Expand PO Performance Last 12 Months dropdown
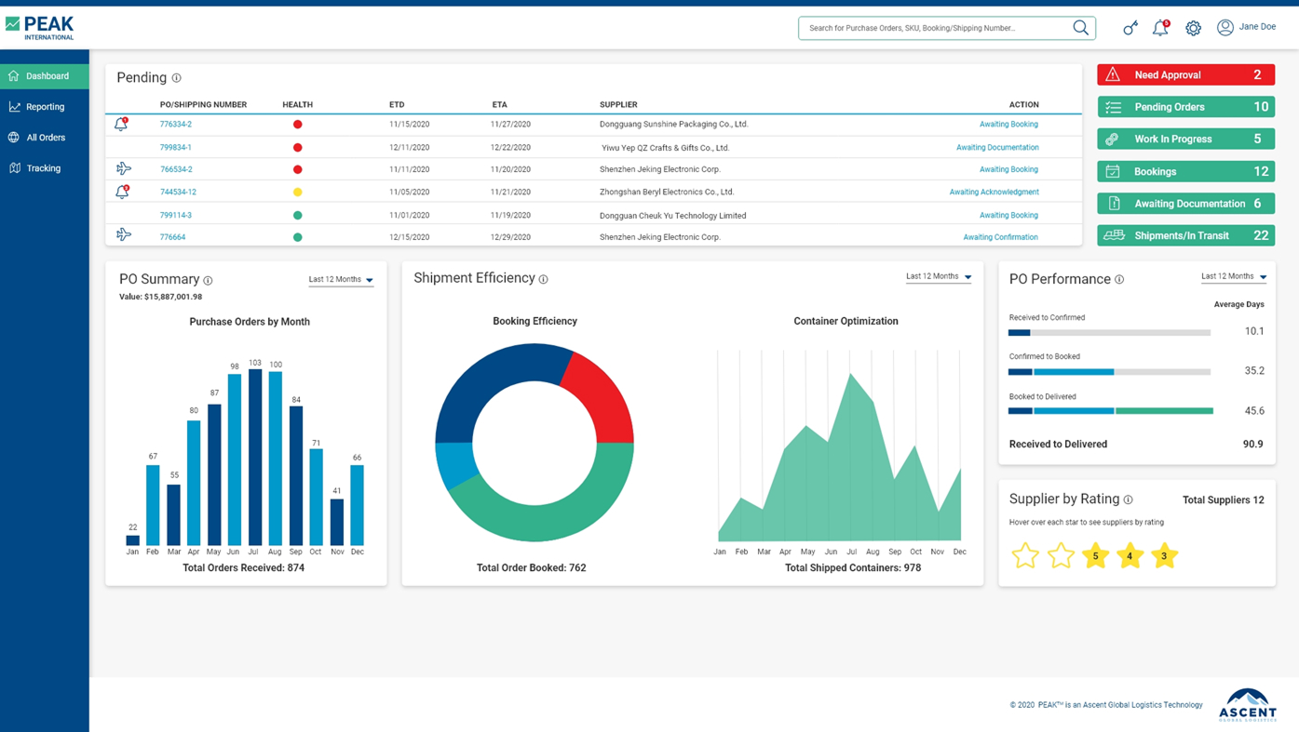Screen dimensions: 1299x732 pos(1234,276)
